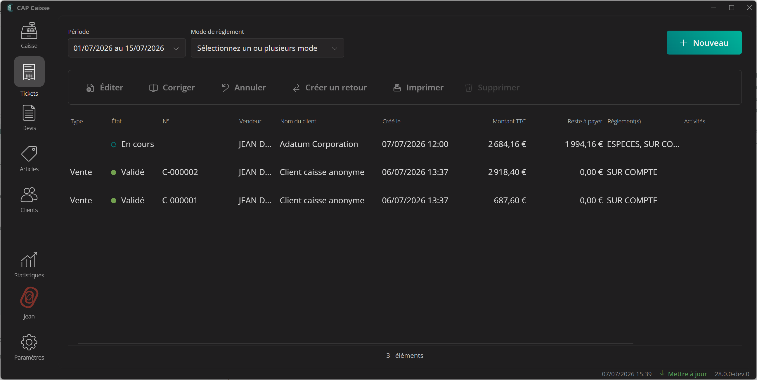Click the Corriger toolbar button
The image size is (757, 380).
point(172,87)
